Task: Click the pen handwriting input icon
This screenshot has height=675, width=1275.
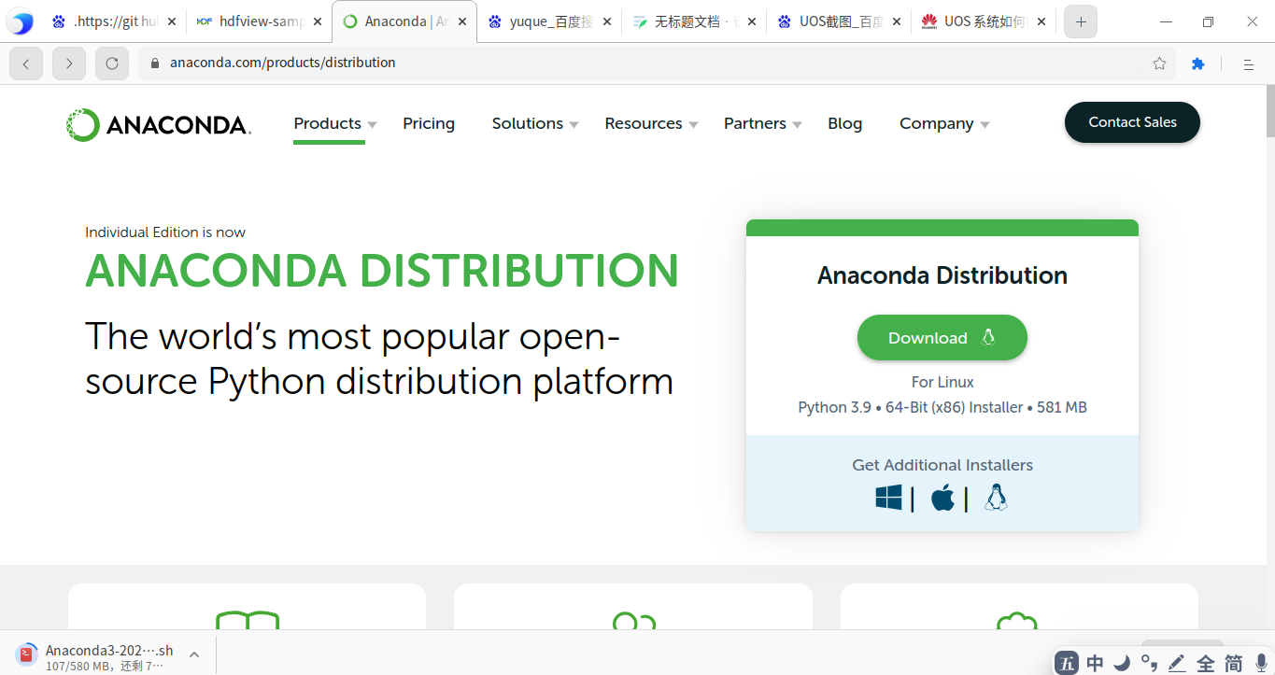Action: (x=1177, y=663)
